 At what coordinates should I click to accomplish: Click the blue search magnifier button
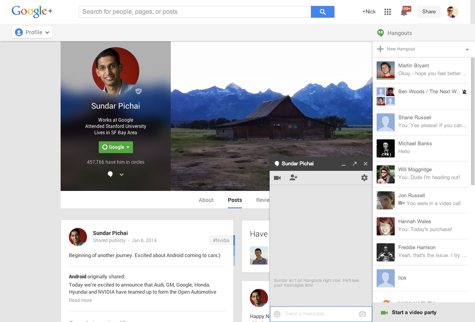322,12
